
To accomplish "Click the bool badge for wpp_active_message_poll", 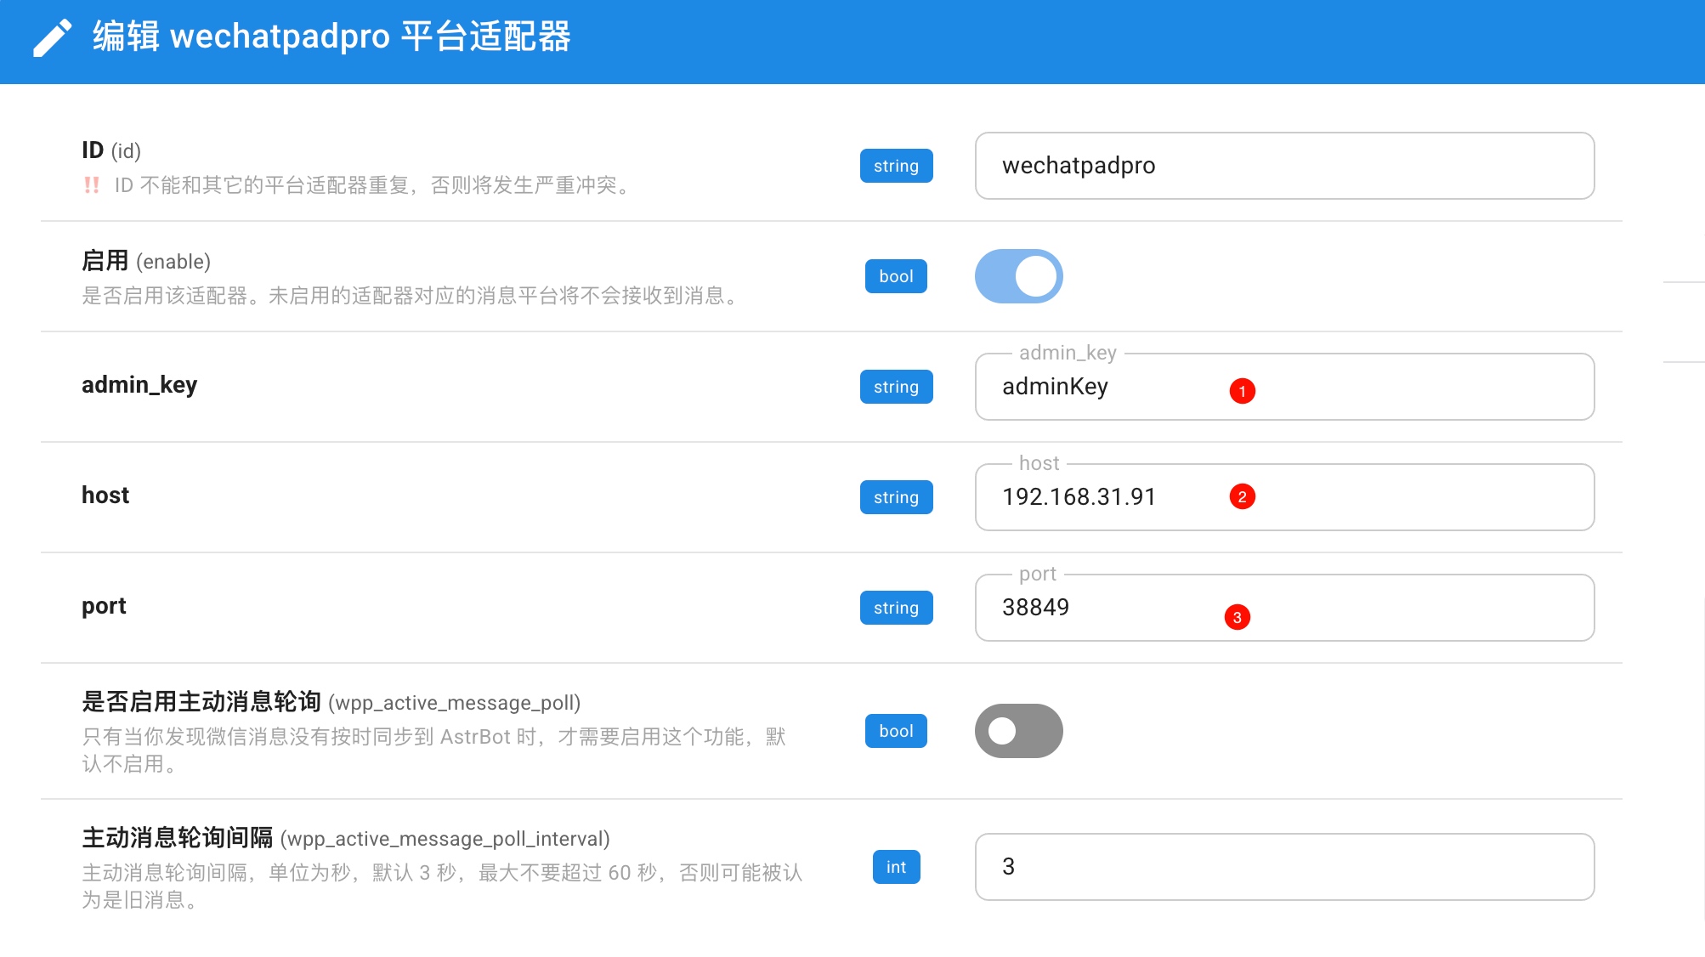I will pos(895,731).
